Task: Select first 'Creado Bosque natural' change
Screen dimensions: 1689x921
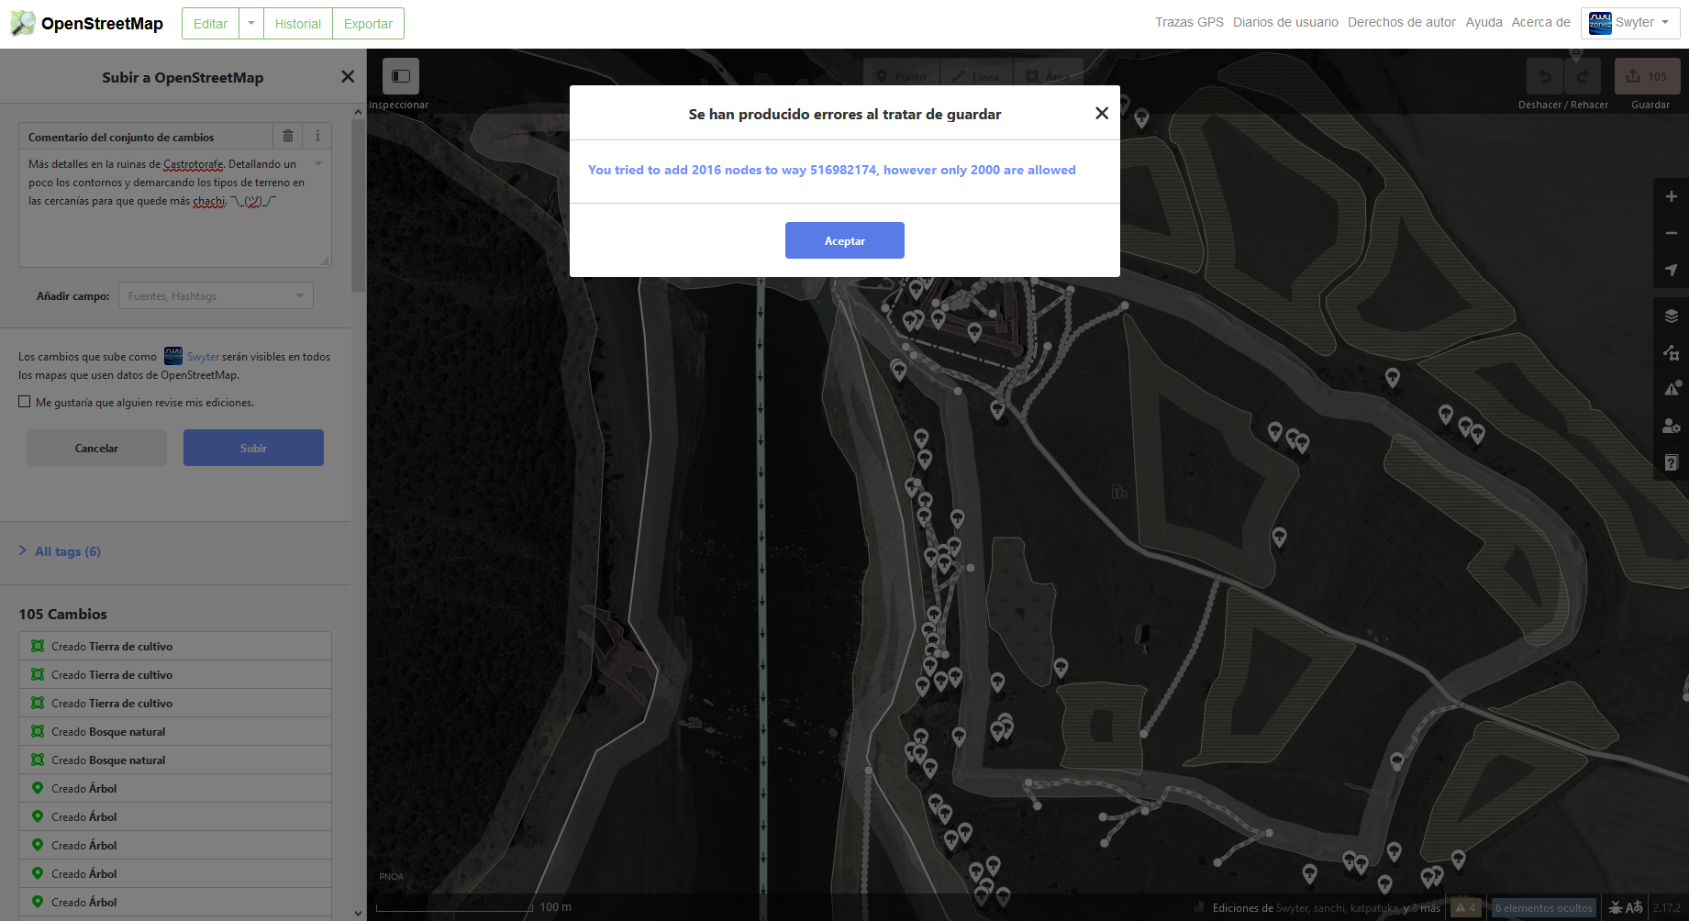Action: coord(174,731)
